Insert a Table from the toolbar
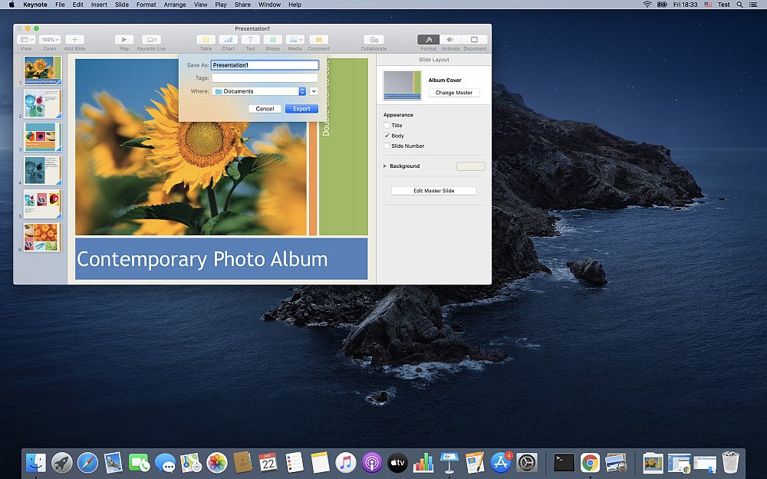 [206, 39]
